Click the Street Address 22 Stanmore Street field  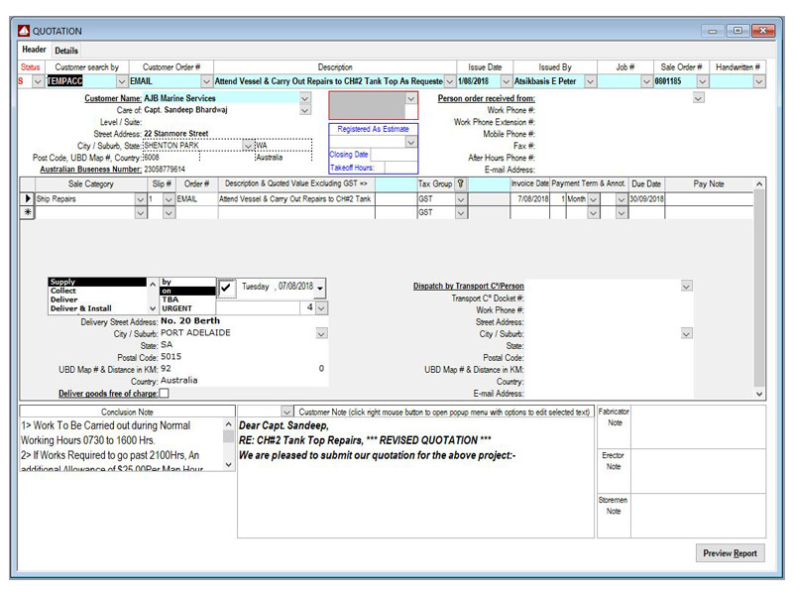click(x=227, y=134)
